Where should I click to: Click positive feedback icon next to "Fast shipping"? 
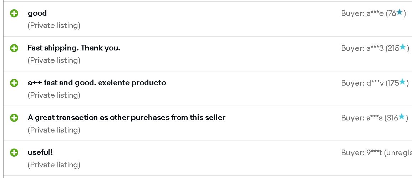pos(14,48)
